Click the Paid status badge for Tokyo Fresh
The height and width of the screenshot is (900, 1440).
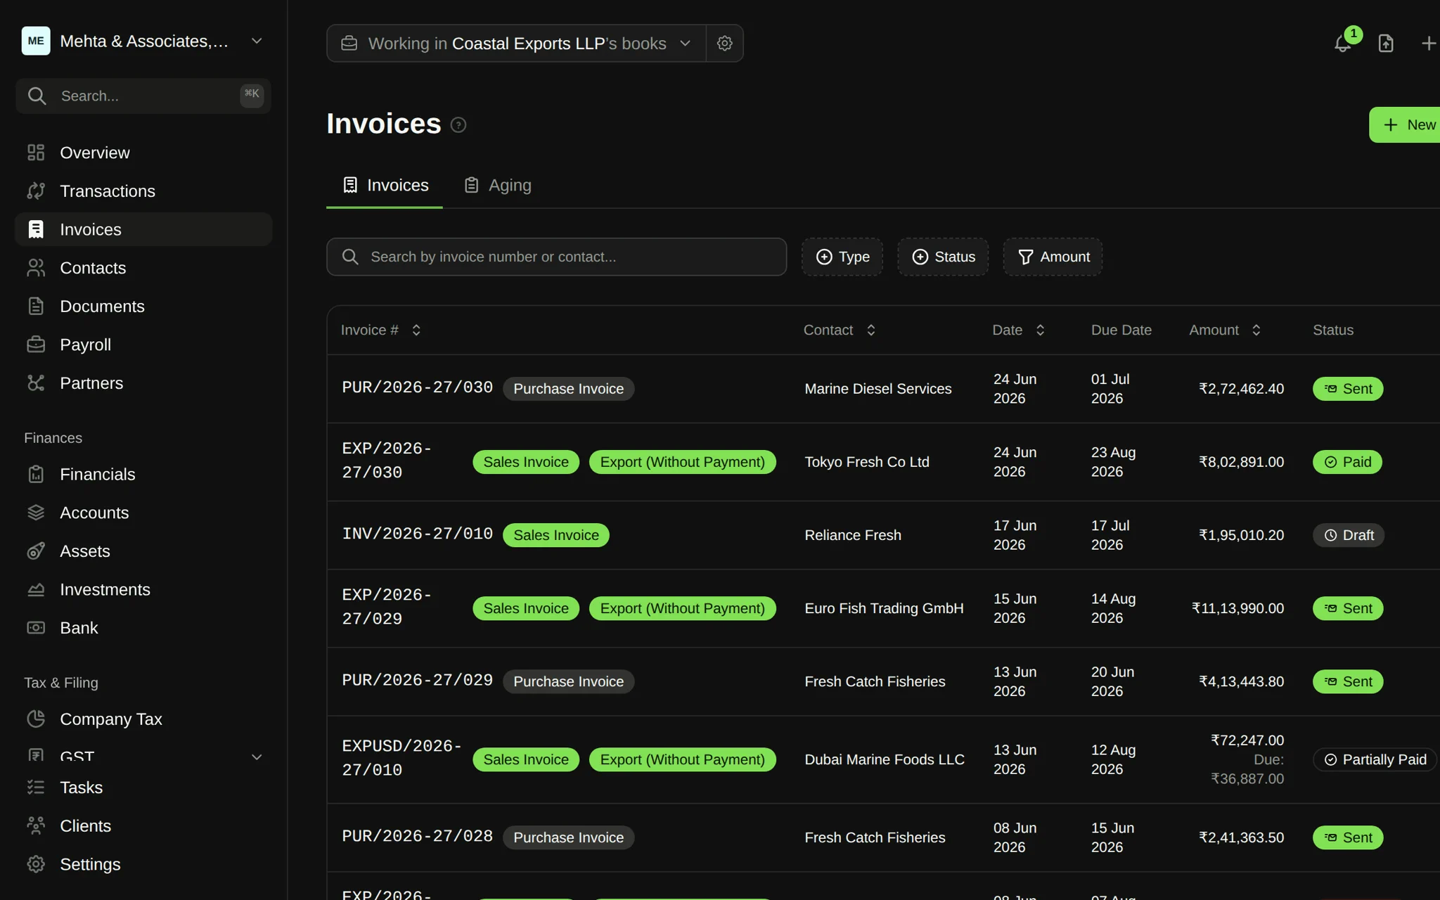pyautogui.click(x=1347, y=462)
